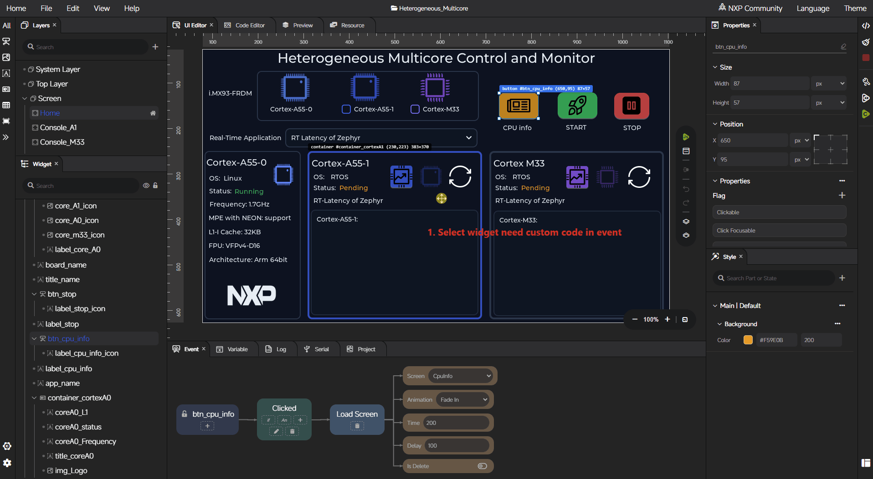Click the table widget icon in left sidebar

pyautogui.click(x=6, y=105)
